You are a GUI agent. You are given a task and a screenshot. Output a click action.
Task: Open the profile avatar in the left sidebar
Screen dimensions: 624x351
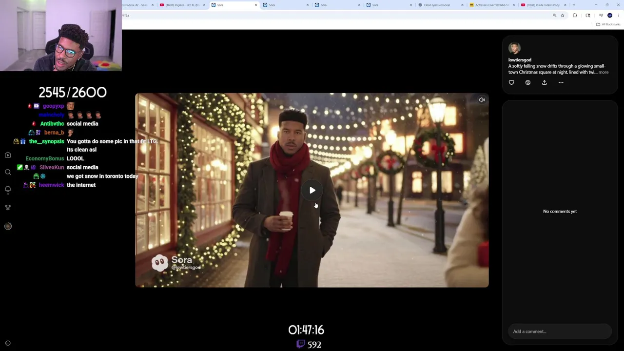coord(8,226)
